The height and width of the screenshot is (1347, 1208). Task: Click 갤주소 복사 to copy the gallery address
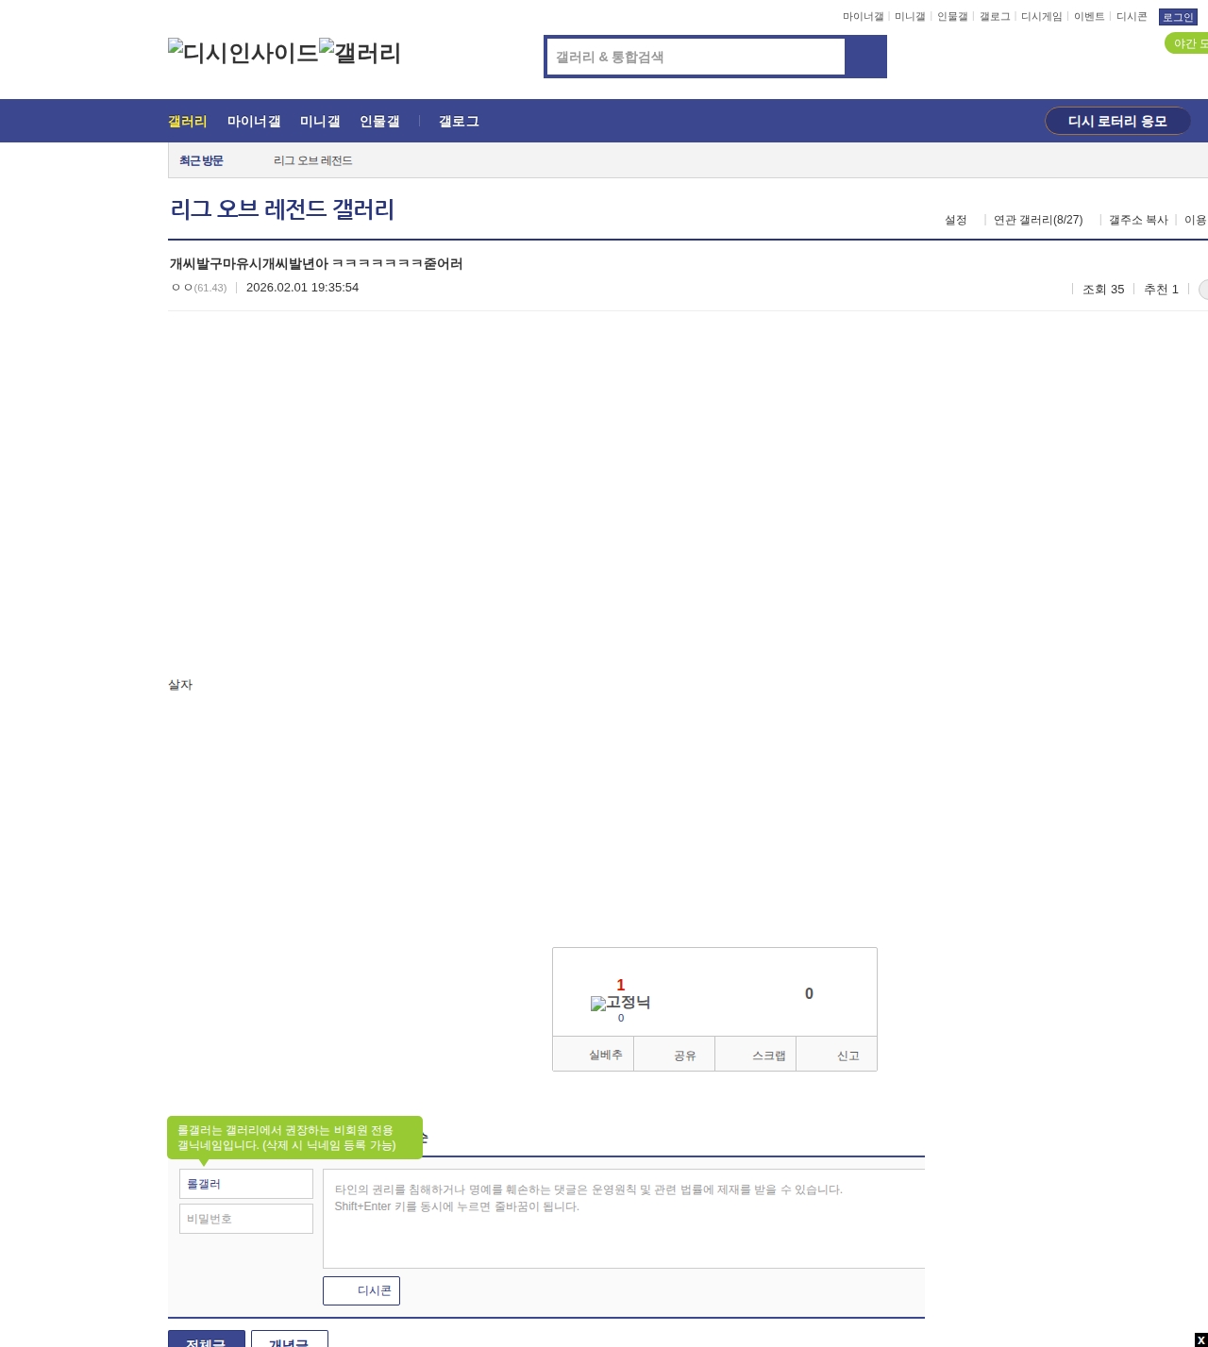pos(1138,220)
